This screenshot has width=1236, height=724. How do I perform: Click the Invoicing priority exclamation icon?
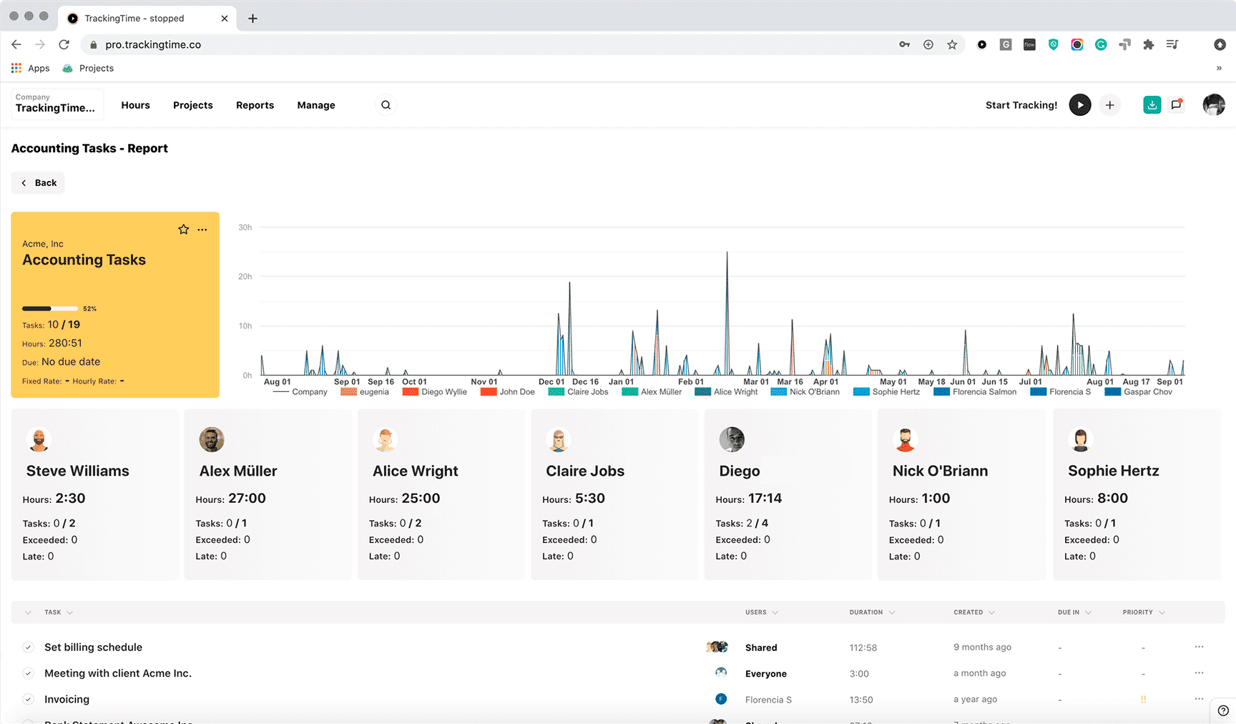(1143, 700)
